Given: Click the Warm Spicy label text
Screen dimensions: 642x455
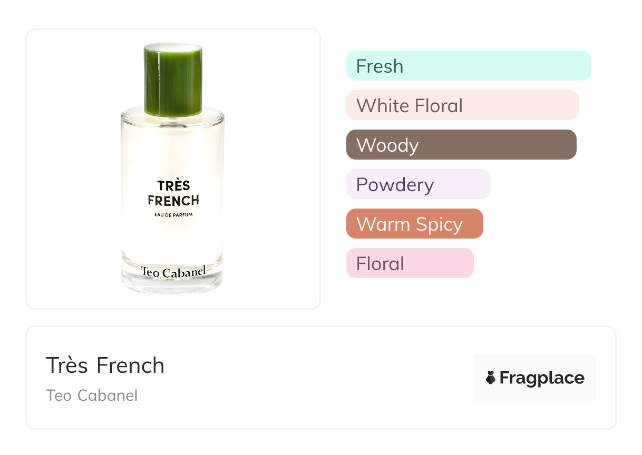Looking at the screenshot, I should (409, 224).
